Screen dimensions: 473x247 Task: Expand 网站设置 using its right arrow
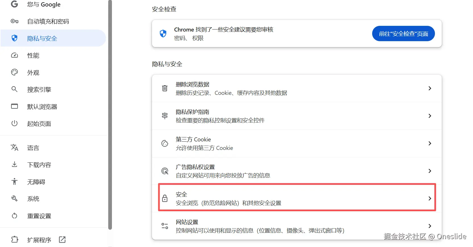pos(430,226)
